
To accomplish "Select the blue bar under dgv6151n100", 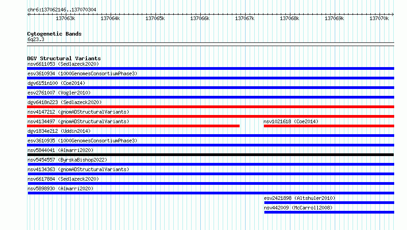I will click(210, 88).
